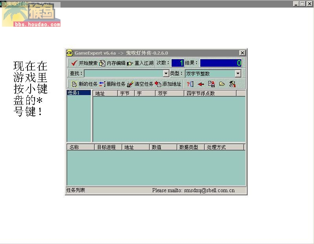The height and width of the screenshot is (244, 314).
Task: Click the 结果 result display showing 0
Action: (x=221, y=63)
